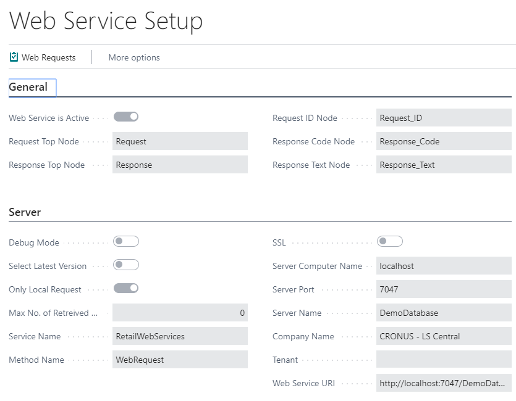
Task: Enable the Debug Mode switch
Action: click(x=126, y=242)
